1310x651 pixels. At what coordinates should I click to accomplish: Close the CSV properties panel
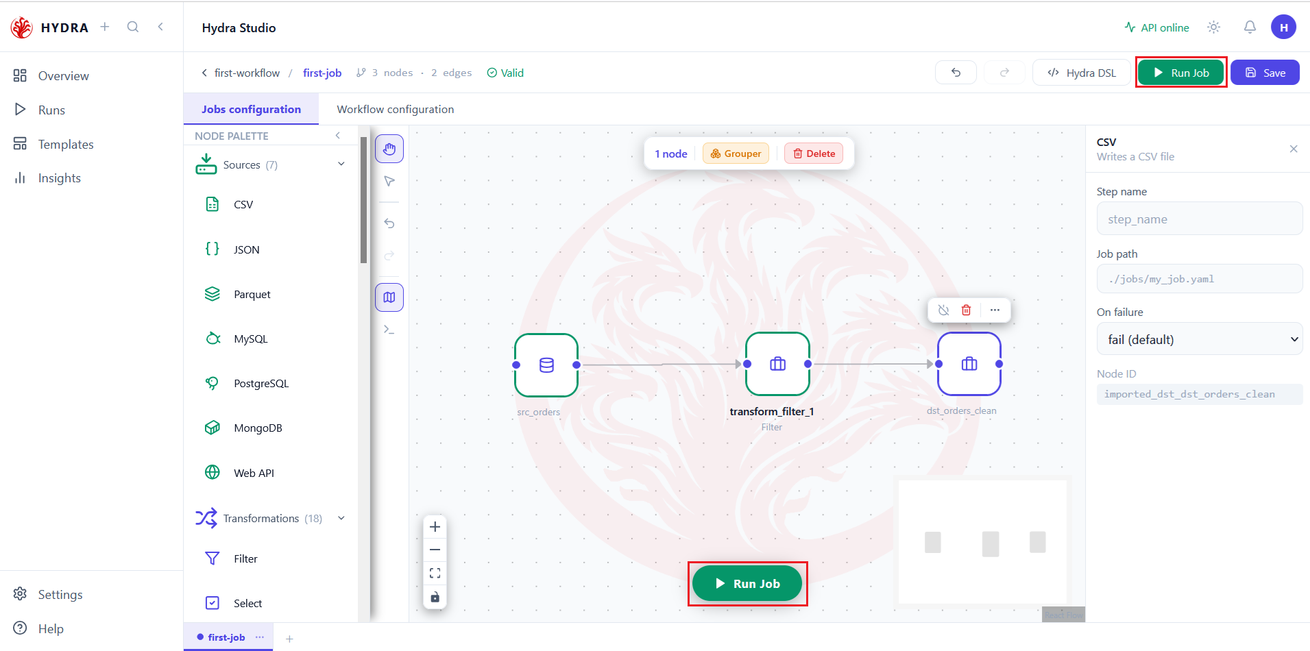point(1294,149)
